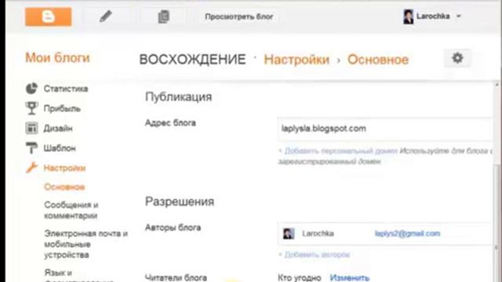The width and height of the screenshot is (502, 282).
Task: Click the orange Blogger logo button
Action: [49, 16]
